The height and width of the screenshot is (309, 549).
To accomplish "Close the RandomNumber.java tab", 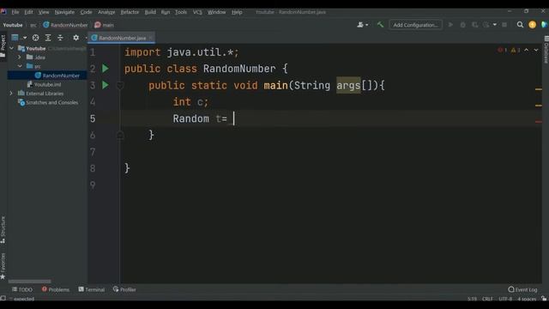I will click(x=151, y=38).
